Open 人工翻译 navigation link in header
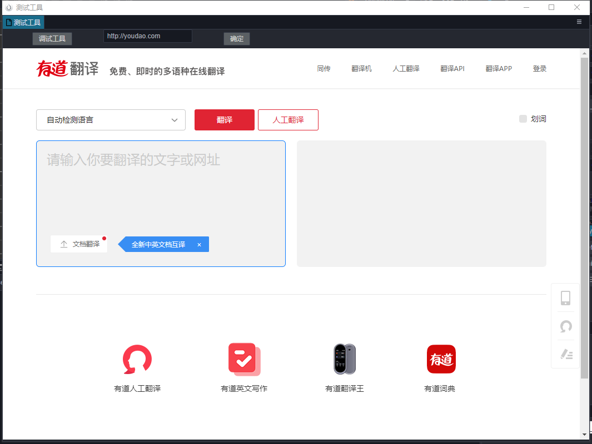The image size is (592, 444). [406, 69]
